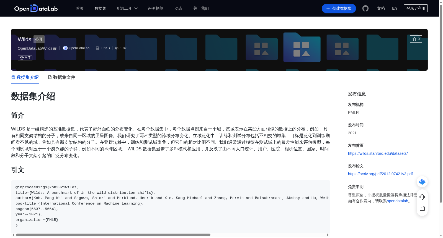Click the horizontal scrollbar of citation box
The height and width of the screenshot is (238, 443).
pyautogui.click(x=113, y=235)
